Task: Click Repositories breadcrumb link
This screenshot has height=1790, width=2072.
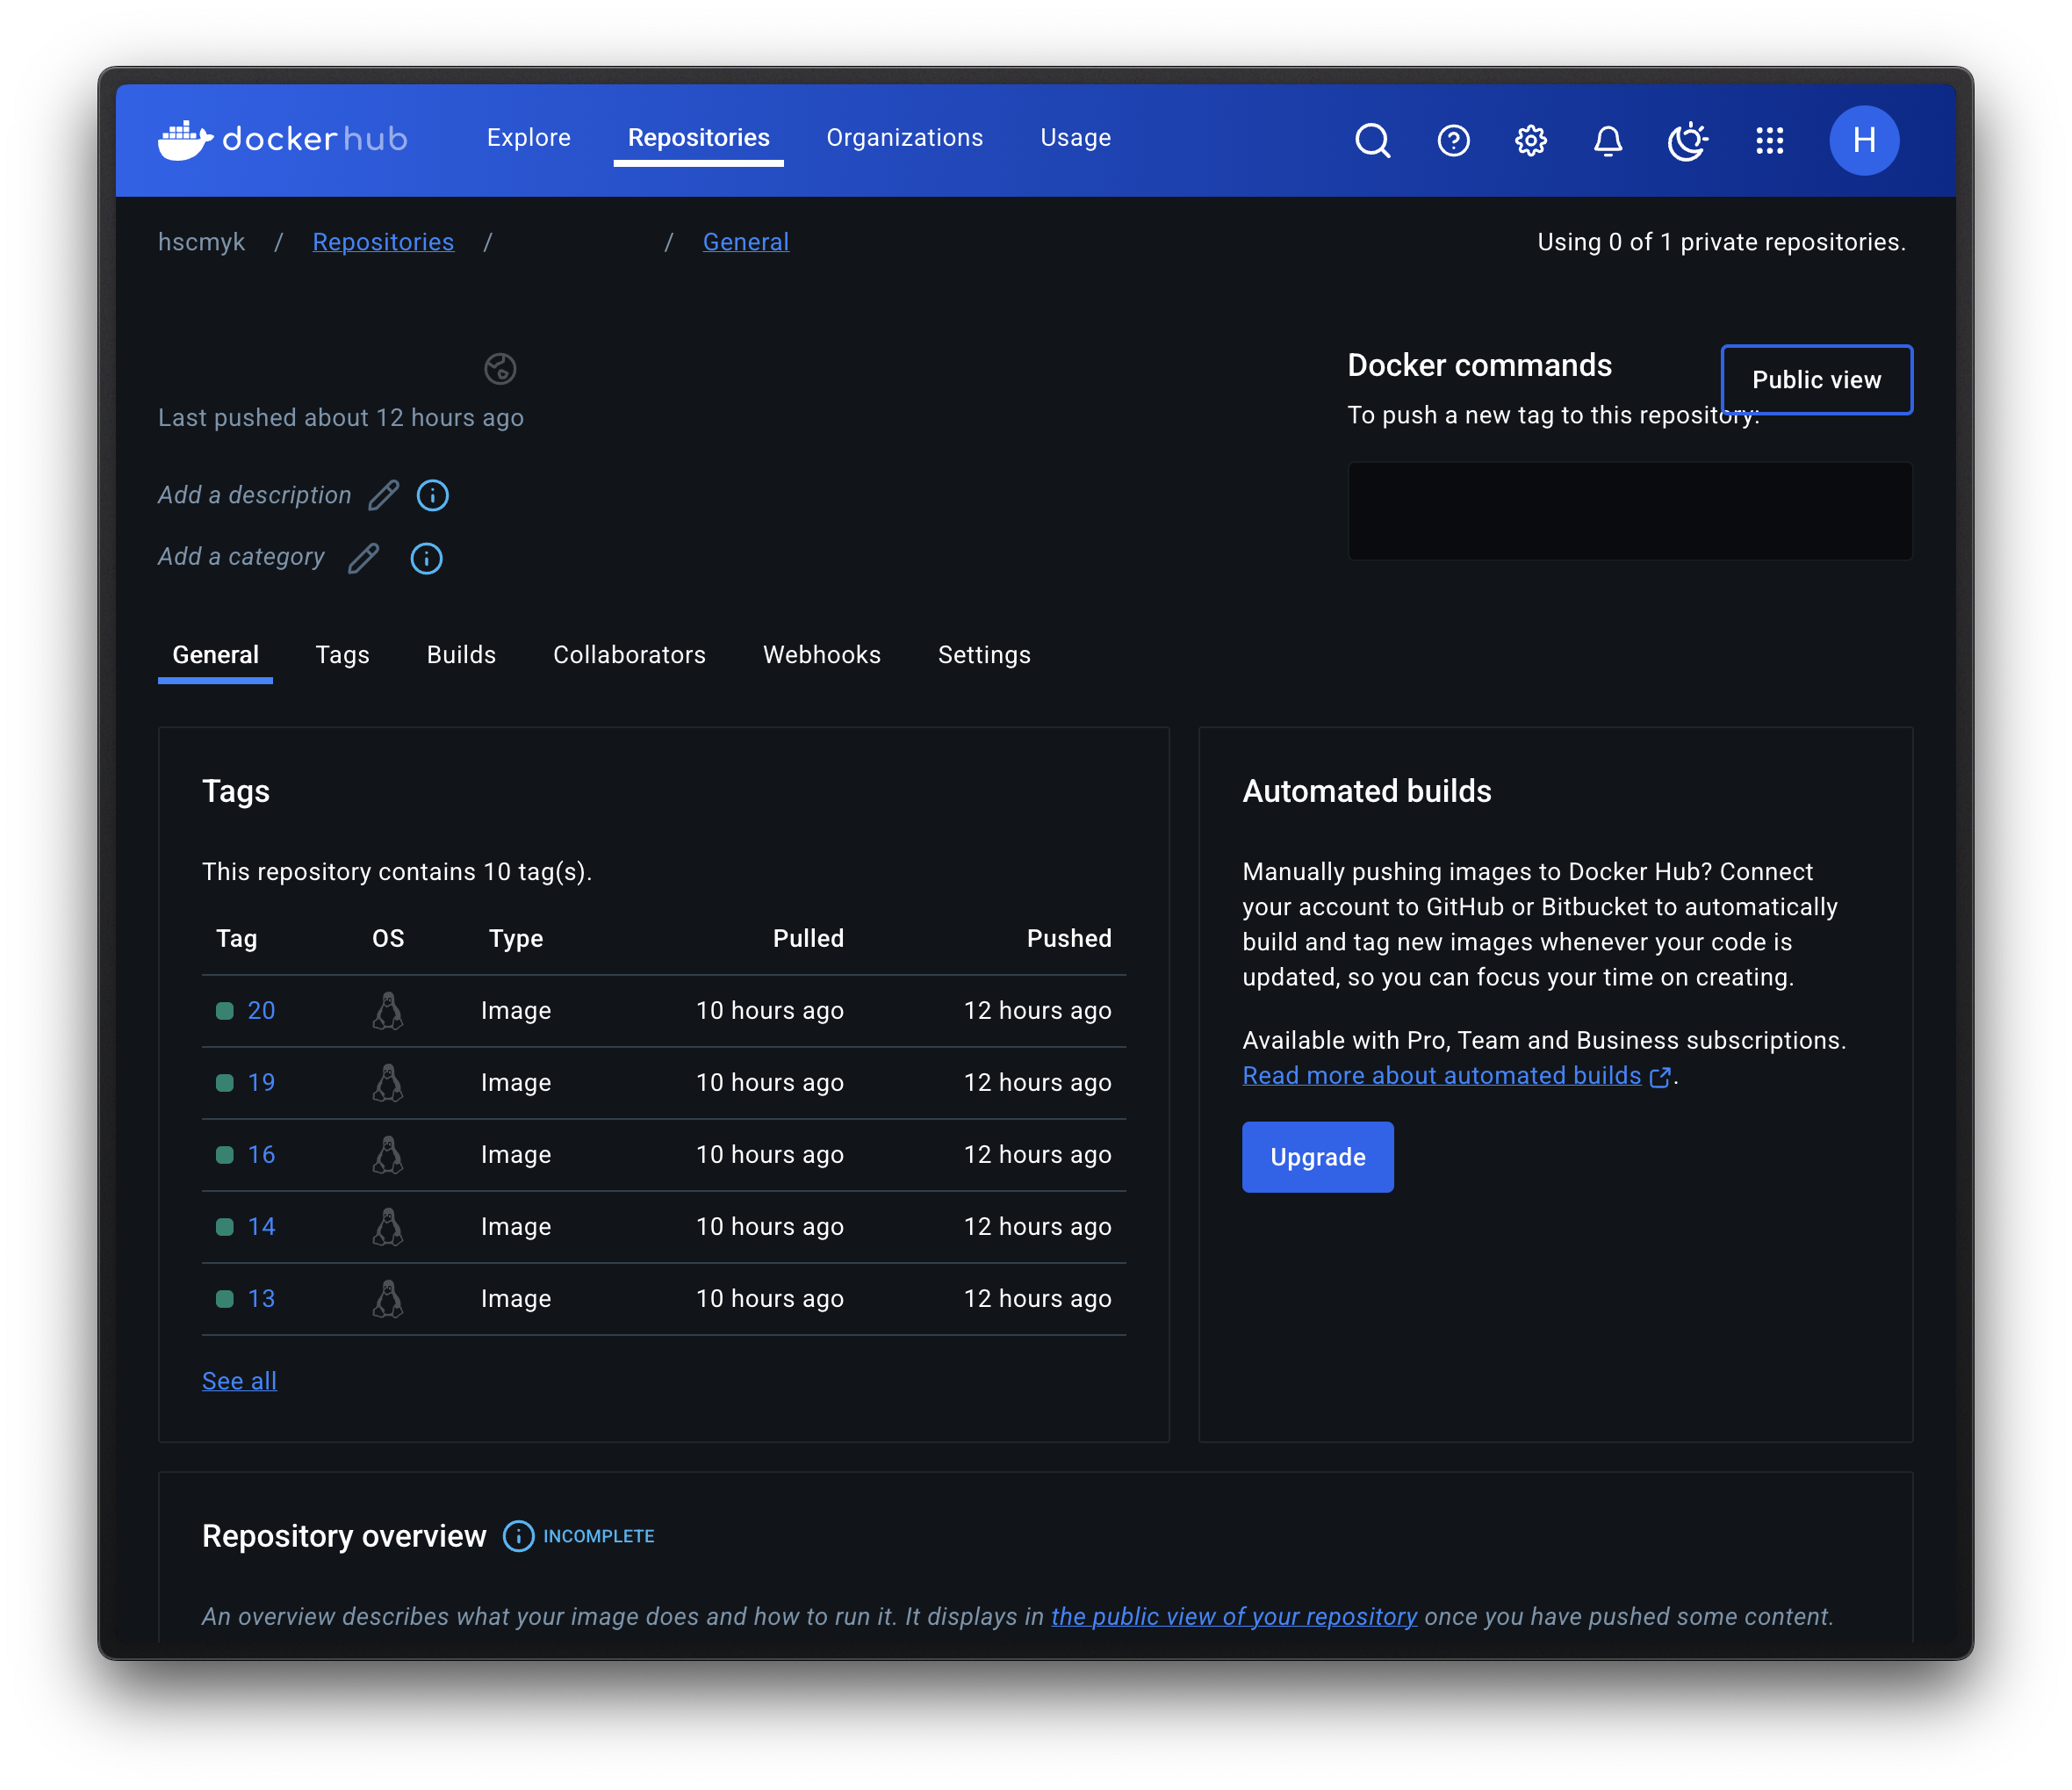Action: click(x=383, y=242)
